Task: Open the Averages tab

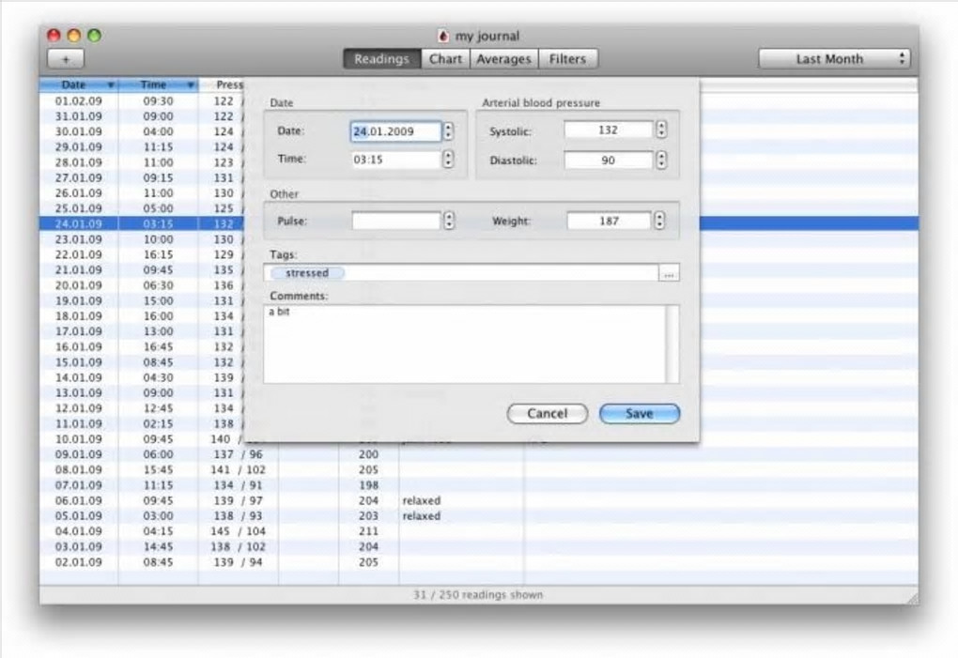Action: 504,59
